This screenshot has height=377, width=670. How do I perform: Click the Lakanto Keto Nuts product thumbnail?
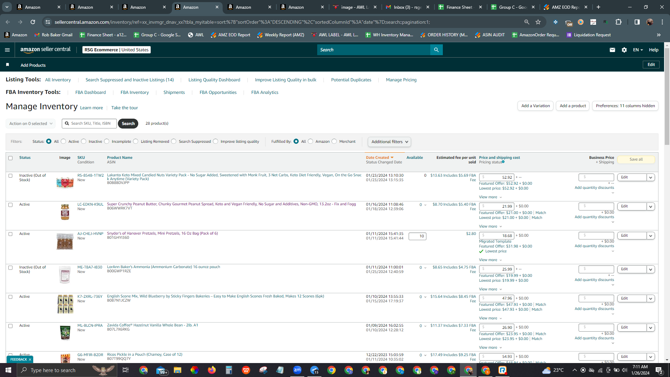(65, 183)
